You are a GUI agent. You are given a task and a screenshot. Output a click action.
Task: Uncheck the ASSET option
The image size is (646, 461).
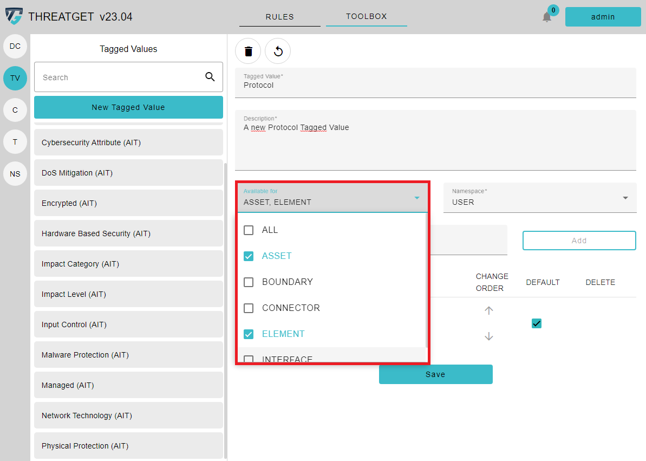249,256
